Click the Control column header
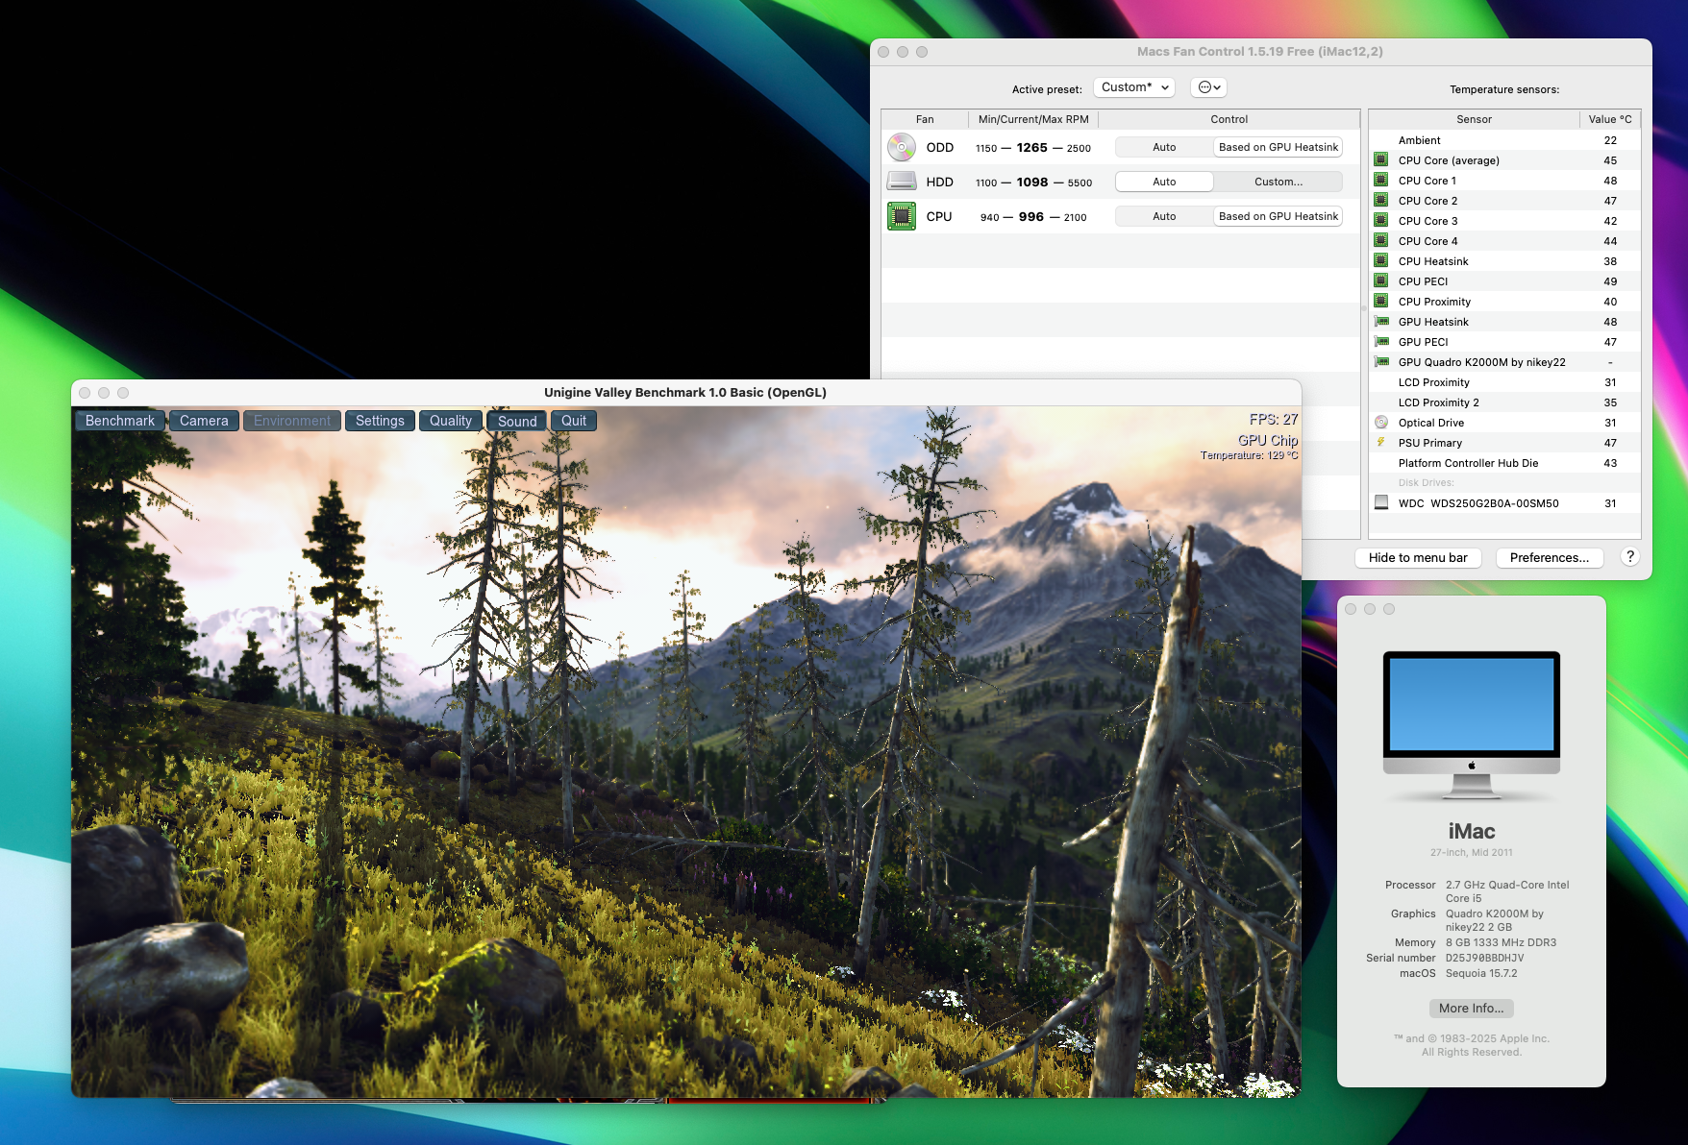1688x1145 pixels. coord(1229,119)
